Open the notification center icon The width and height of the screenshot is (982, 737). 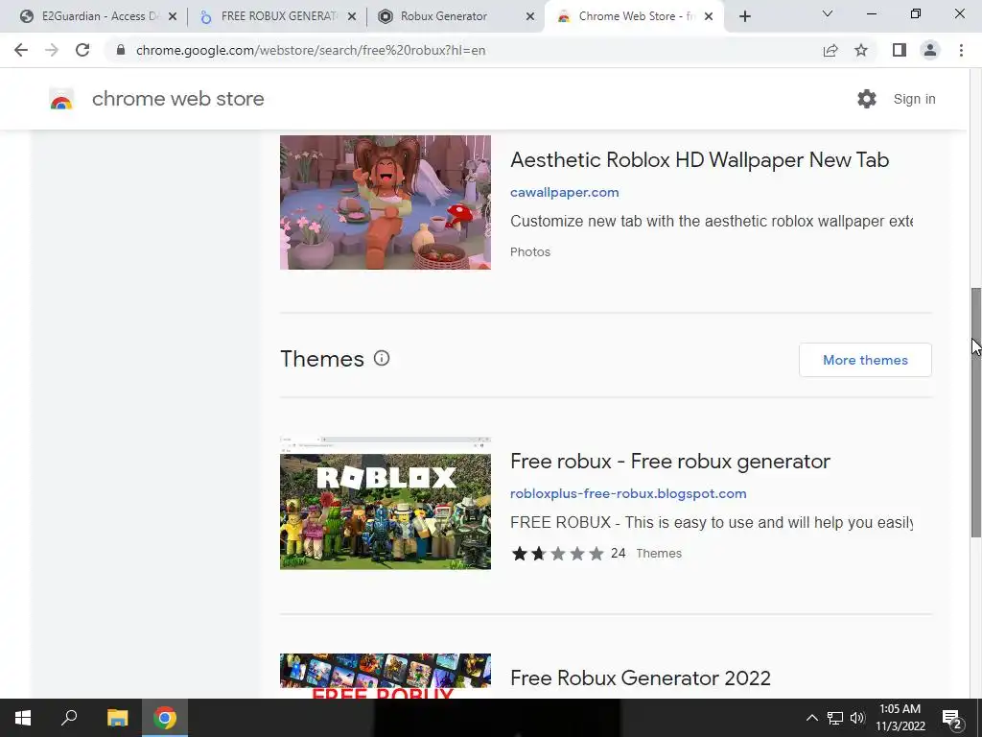point(952,718)
